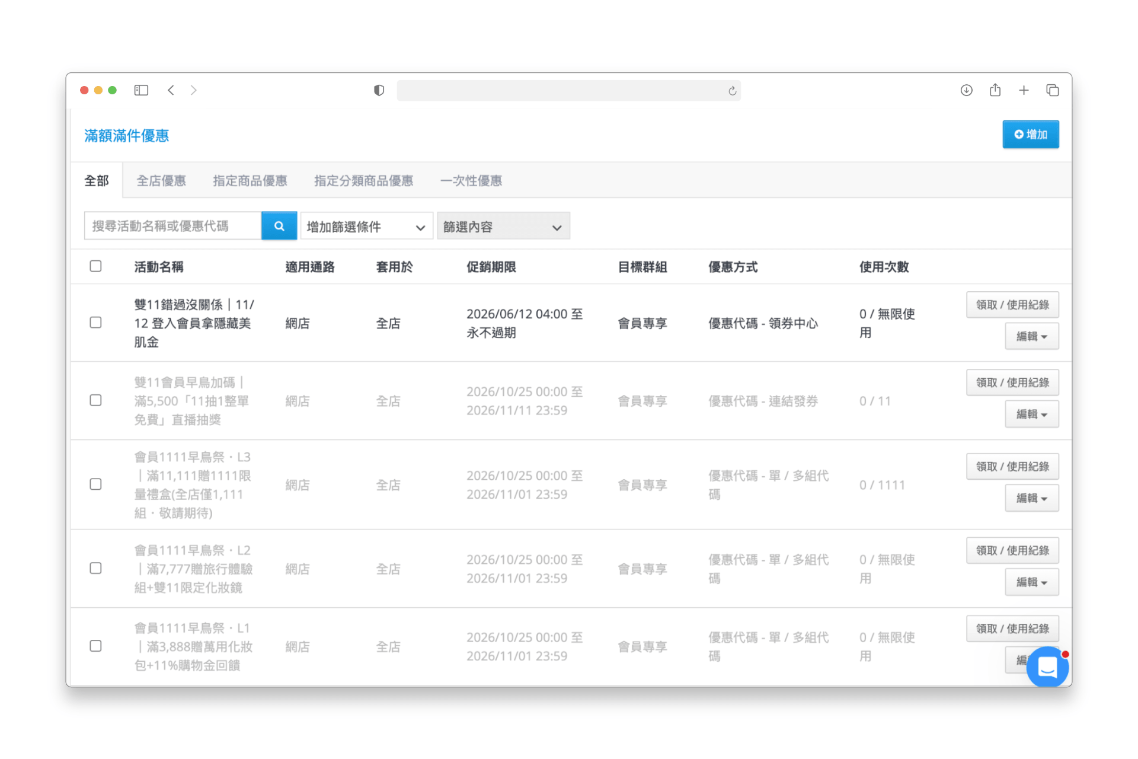1138x759 pixels.
Task: Toggle the Safari sidebar icon
Action: 141,90
